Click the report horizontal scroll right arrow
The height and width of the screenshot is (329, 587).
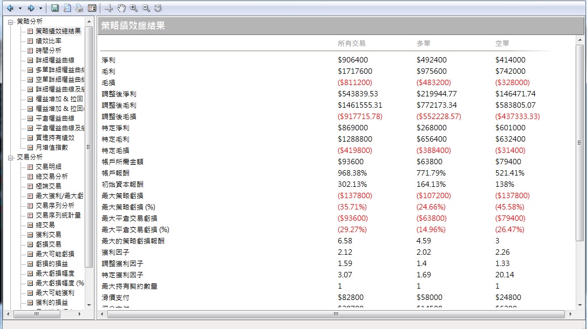570,314
